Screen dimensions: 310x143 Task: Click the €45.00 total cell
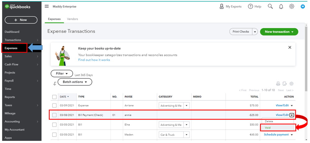pyautogui.click(x=254, y=135)
